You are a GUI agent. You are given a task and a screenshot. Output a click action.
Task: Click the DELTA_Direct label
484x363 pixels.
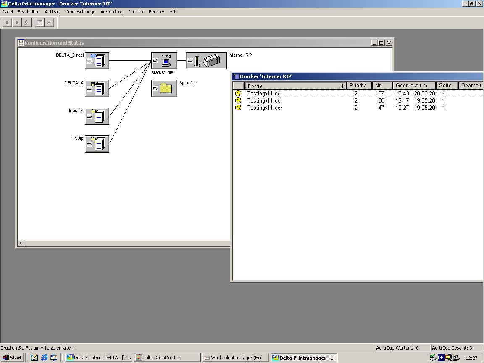pyautogui.click(x=70, y=55)
